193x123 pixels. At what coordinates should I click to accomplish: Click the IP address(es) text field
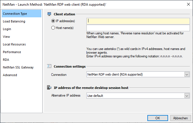tap(138, 21)
